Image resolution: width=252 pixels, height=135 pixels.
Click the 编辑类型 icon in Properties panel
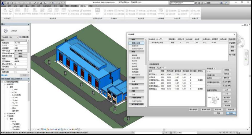pos(21,37)
